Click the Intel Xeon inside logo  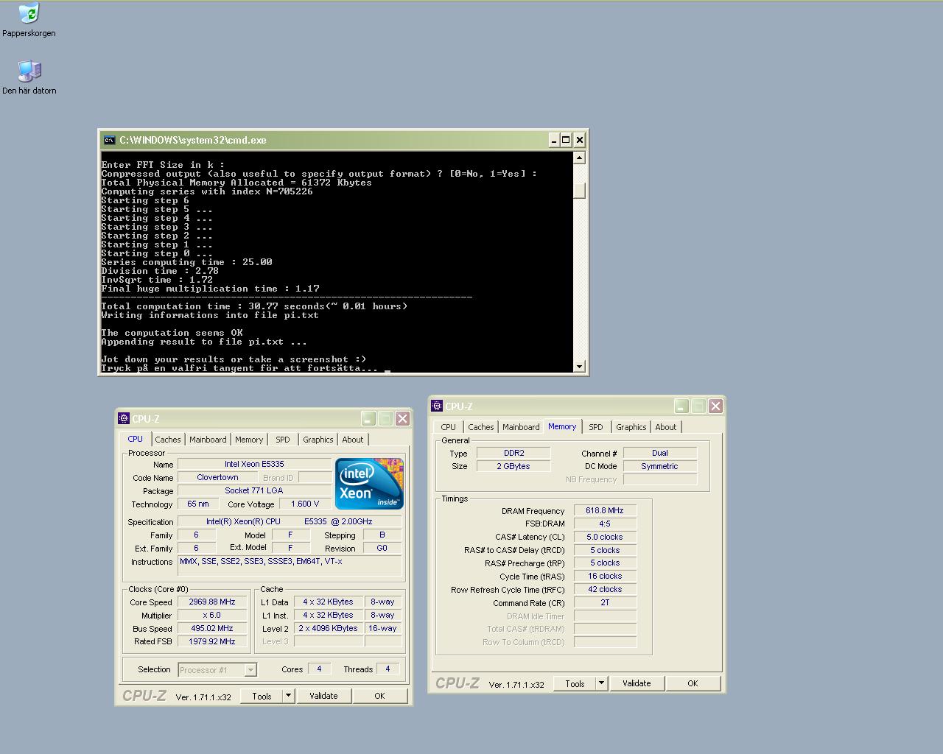tap(369, 484)
